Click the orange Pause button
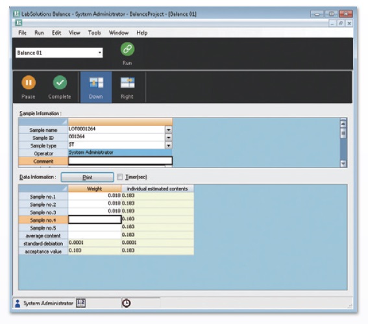 pyautogui.click(x=29, y=82)
